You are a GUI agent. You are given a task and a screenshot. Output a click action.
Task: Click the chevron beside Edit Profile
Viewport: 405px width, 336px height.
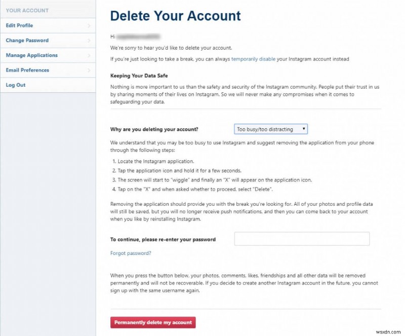click(89, 25)
